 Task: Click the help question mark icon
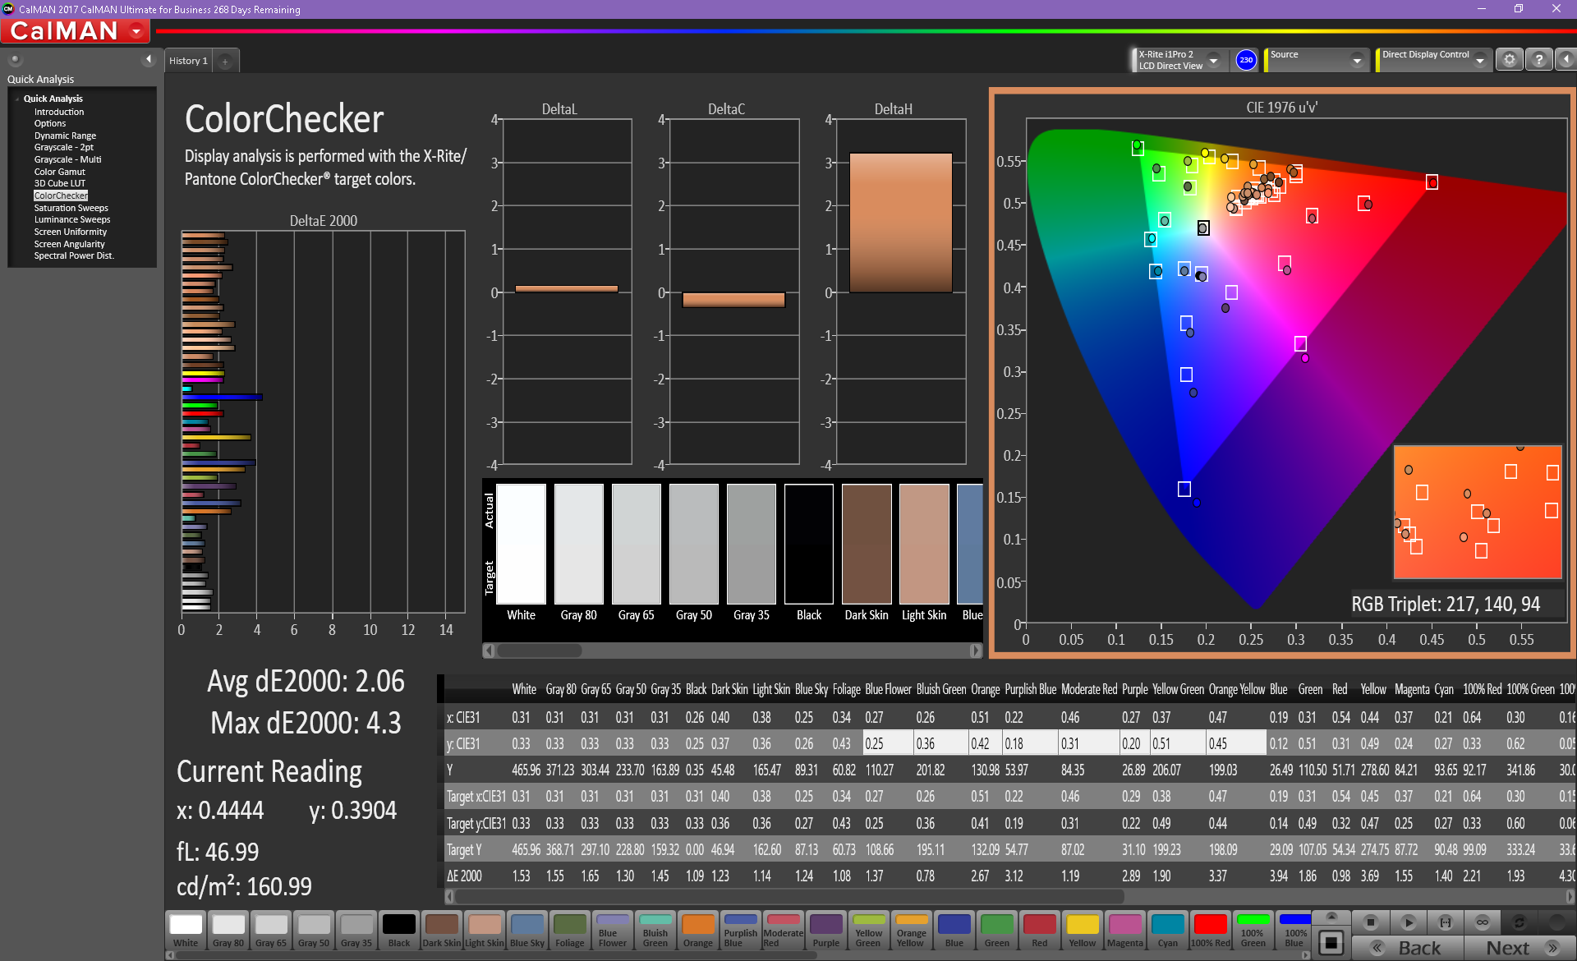(1538, 60)
